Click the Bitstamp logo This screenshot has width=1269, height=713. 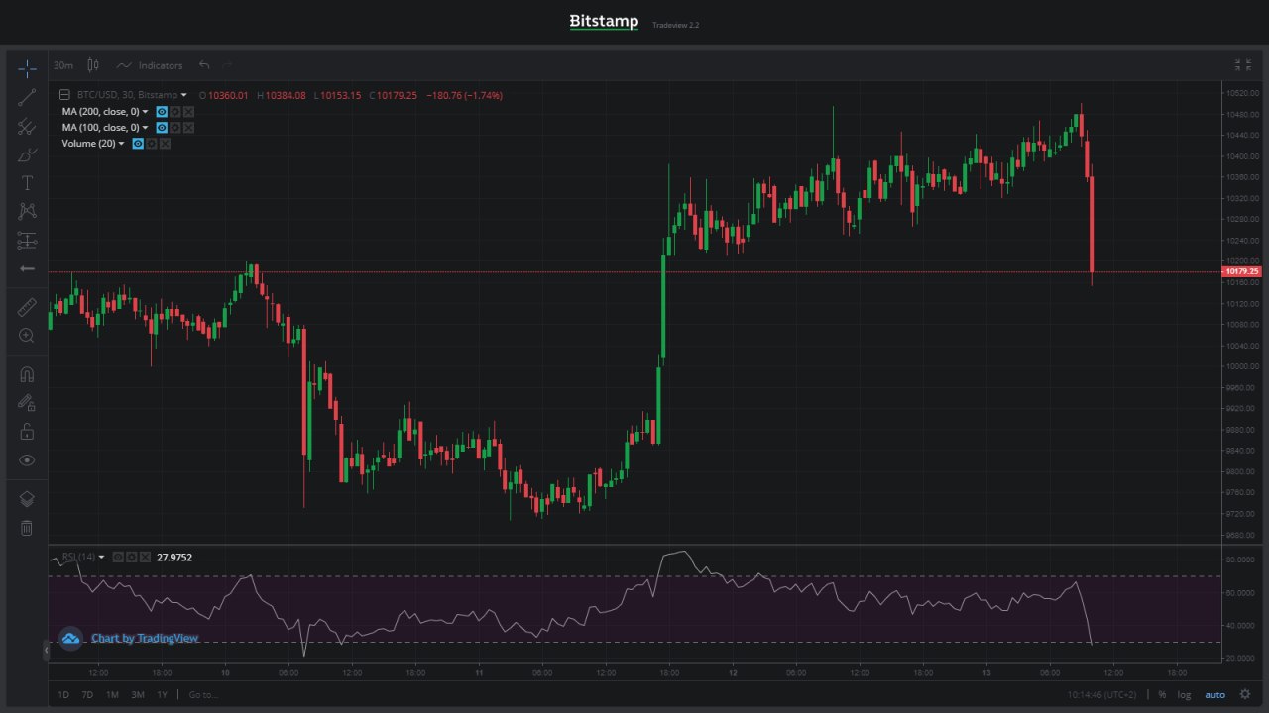pyautogui.click(x=604, y=22)
